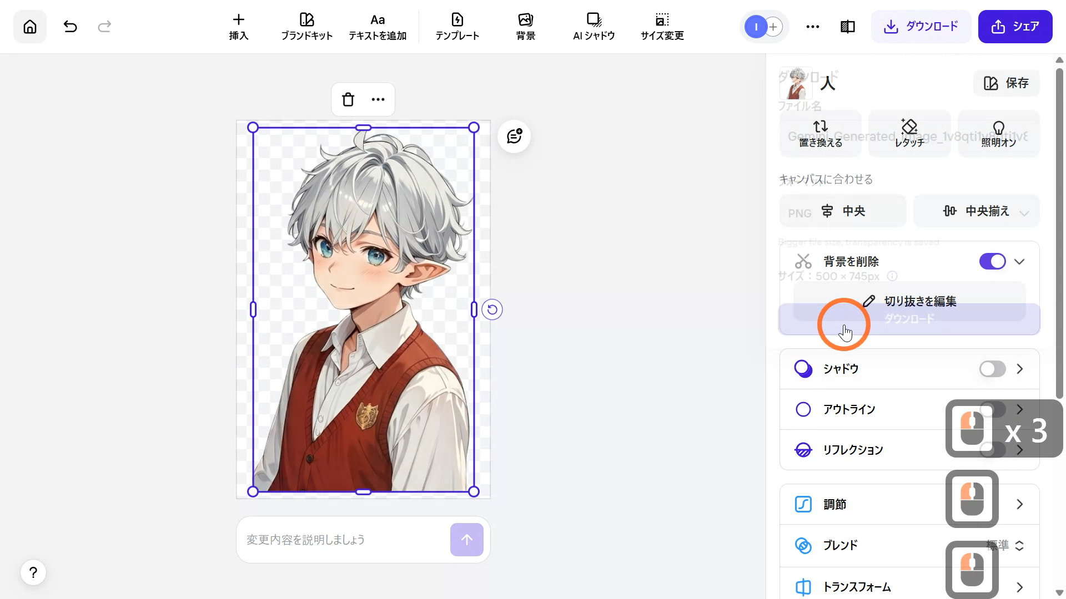
Task: Choose the AI シャドウ tool
Action: [x=594, y=27]
